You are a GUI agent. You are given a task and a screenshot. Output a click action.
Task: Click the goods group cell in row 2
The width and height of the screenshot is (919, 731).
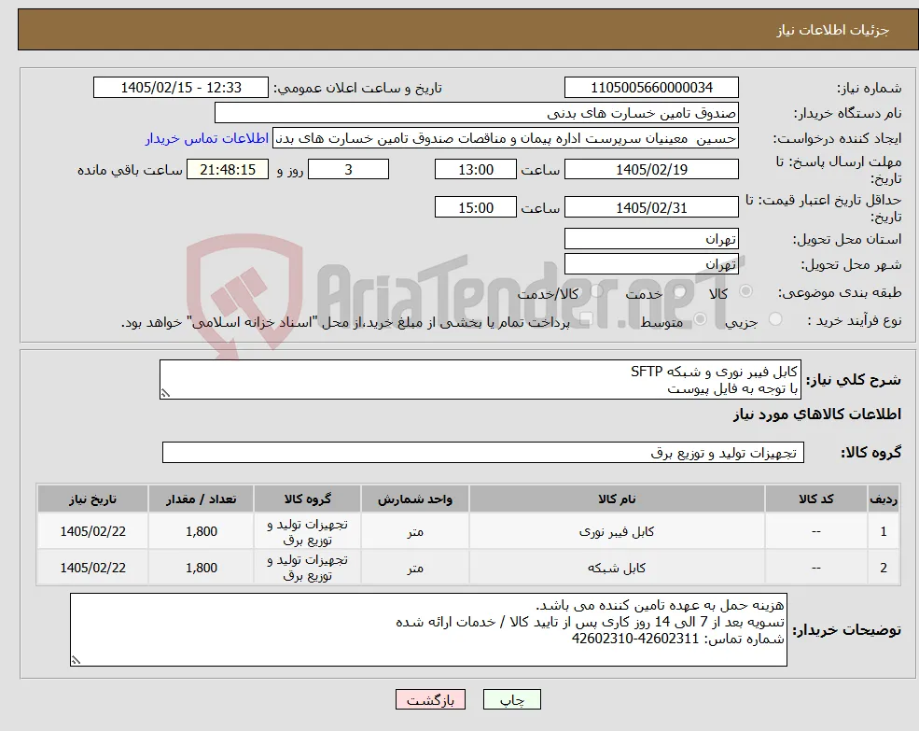(x=307, y=568)
